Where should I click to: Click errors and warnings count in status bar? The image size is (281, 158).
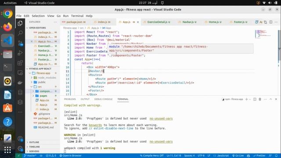click(x=51, y=156)
